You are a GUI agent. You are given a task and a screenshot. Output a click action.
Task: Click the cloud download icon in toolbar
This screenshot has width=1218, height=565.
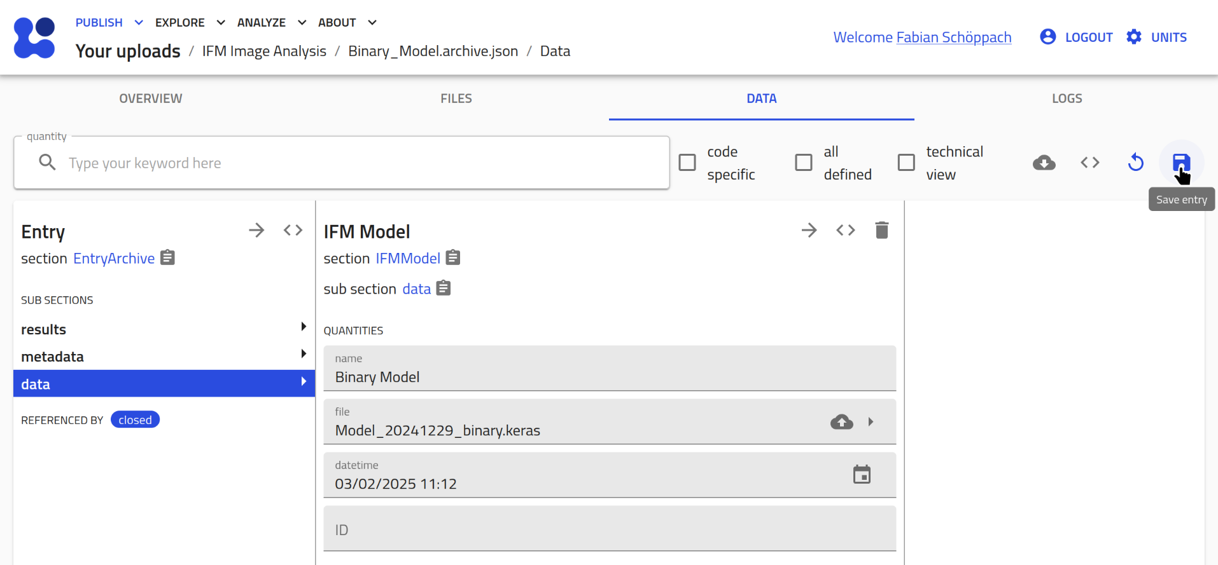(x=1044, y=163)
